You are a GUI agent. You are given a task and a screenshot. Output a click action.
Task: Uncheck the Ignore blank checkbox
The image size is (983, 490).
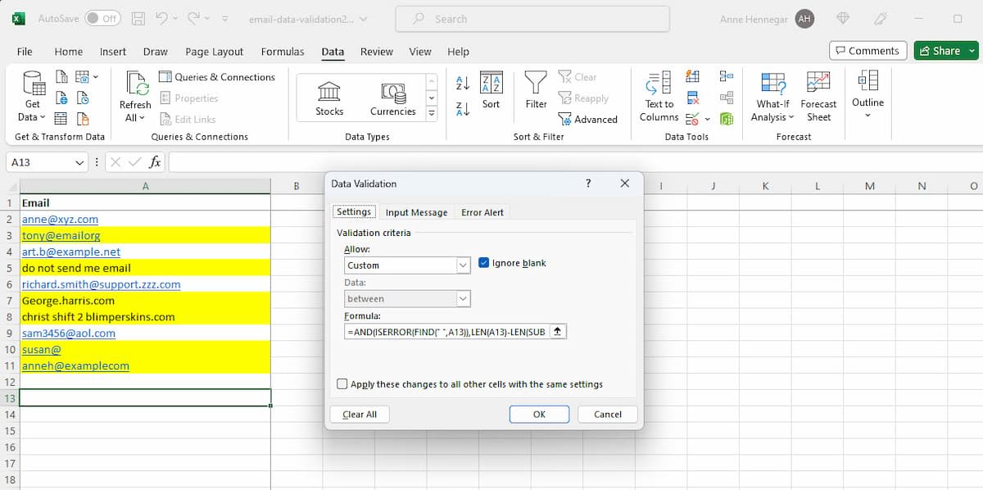click(483, 261)
